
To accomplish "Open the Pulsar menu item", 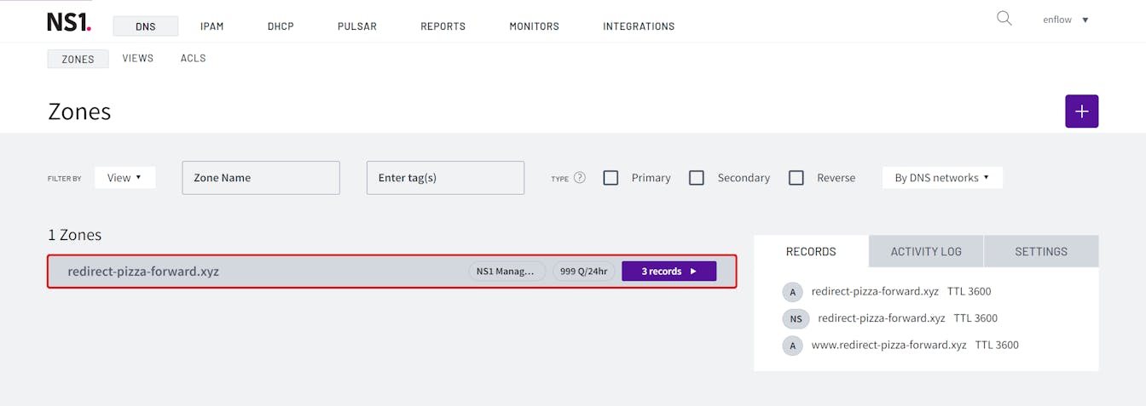I will pyautogui.click(x=356, y=26).
